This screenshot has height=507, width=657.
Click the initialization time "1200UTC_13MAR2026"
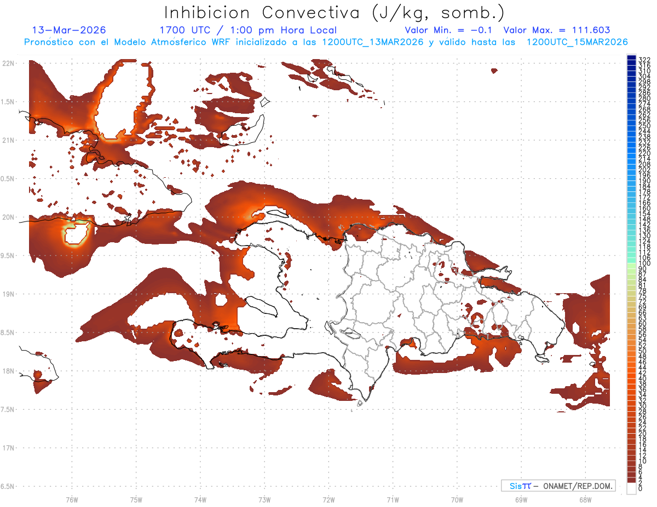373,42
